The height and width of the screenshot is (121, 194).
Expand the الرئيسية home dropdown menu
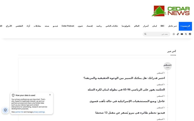(185, 26)
